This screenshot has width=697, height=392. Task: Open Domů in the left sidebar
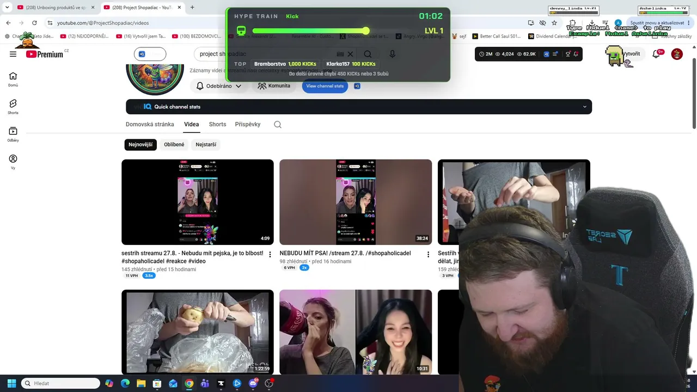pos(13,79)
